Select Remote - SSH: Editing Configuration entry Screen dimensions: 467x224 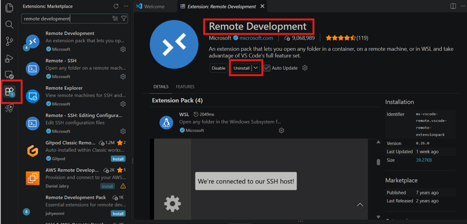point(75,123)
